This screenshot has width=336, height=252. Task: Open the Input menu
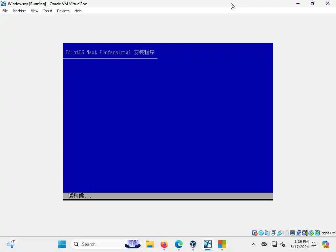click(48, 11)
